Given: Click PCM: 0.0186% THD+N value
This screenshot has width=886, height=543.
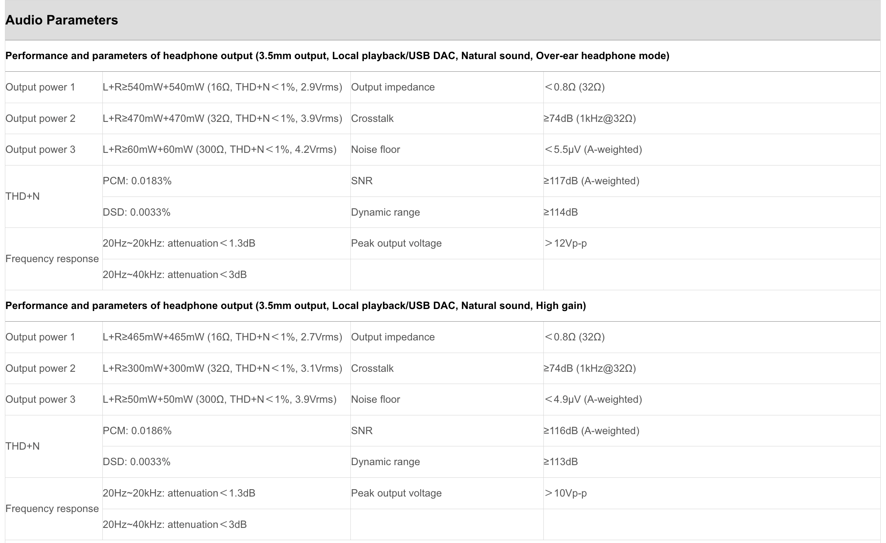Looking at the screenshot, I should [x=137, y=431].
